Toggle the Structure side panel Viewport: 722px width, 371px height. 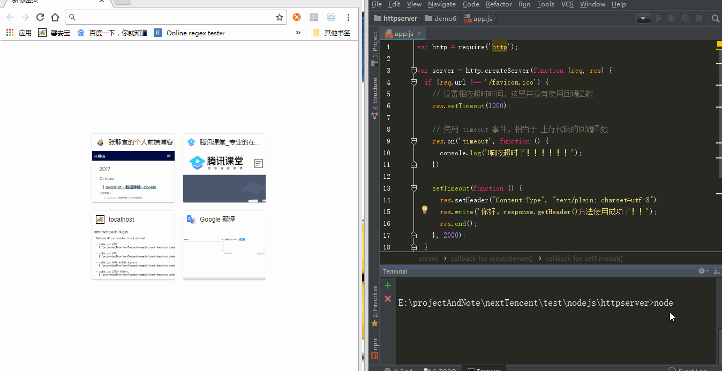tap(375, 96)
